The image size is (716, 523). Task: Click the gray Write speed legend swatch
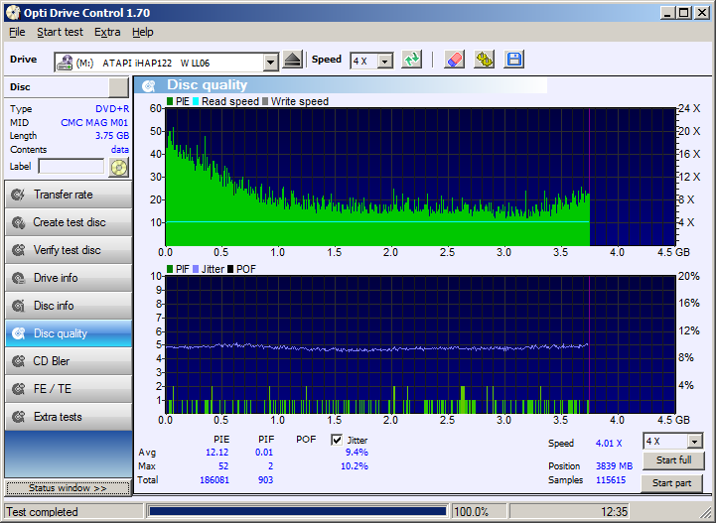coord(265,102)
